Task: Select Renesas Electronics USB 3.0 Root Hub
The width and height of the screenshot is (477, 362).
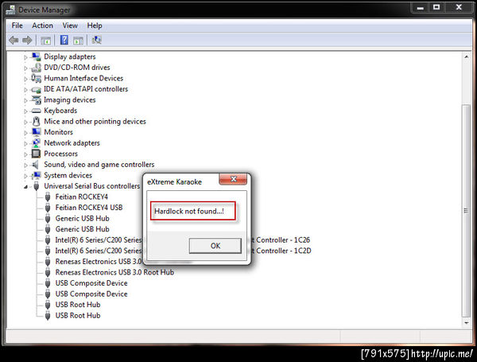Action: (x=114, y=272)
